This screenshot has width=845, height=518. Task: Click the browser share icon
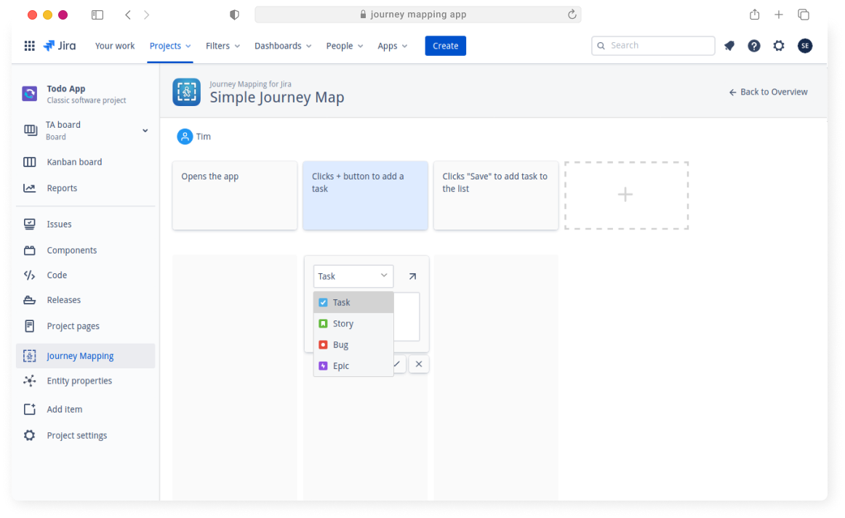pyautogui.click(x=755, y=15)
